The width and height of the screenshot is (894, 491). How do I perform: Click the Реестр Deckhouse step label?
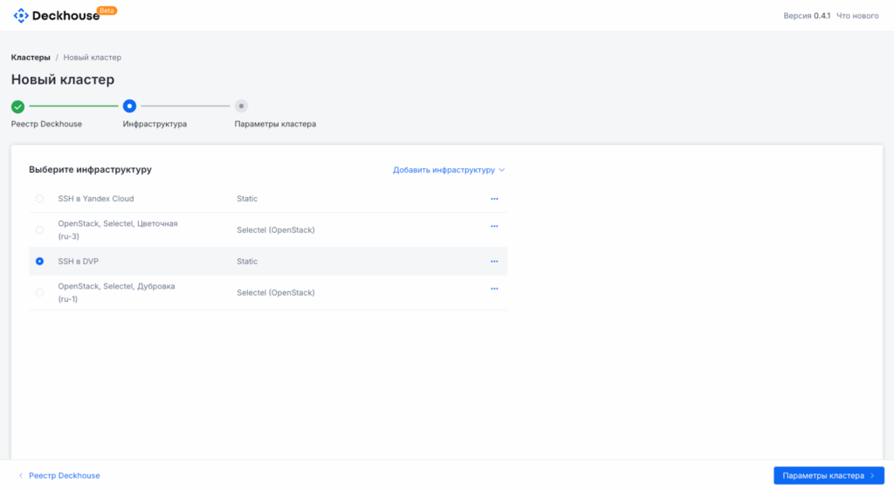pyautogui.click(x=46, y=124)
